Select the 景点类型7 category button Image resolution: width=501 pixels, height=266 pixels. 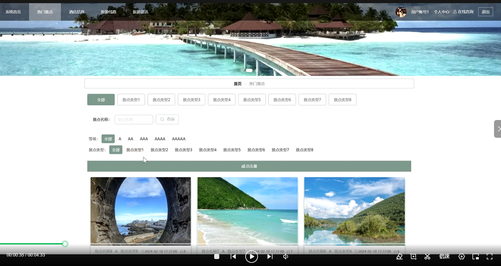[x=312, y=100]
